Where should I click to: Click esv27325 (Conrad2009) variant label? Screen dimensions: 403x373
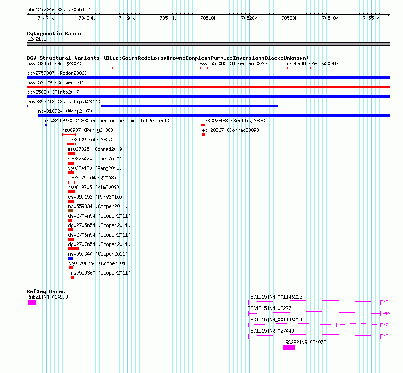click(96, 149)
